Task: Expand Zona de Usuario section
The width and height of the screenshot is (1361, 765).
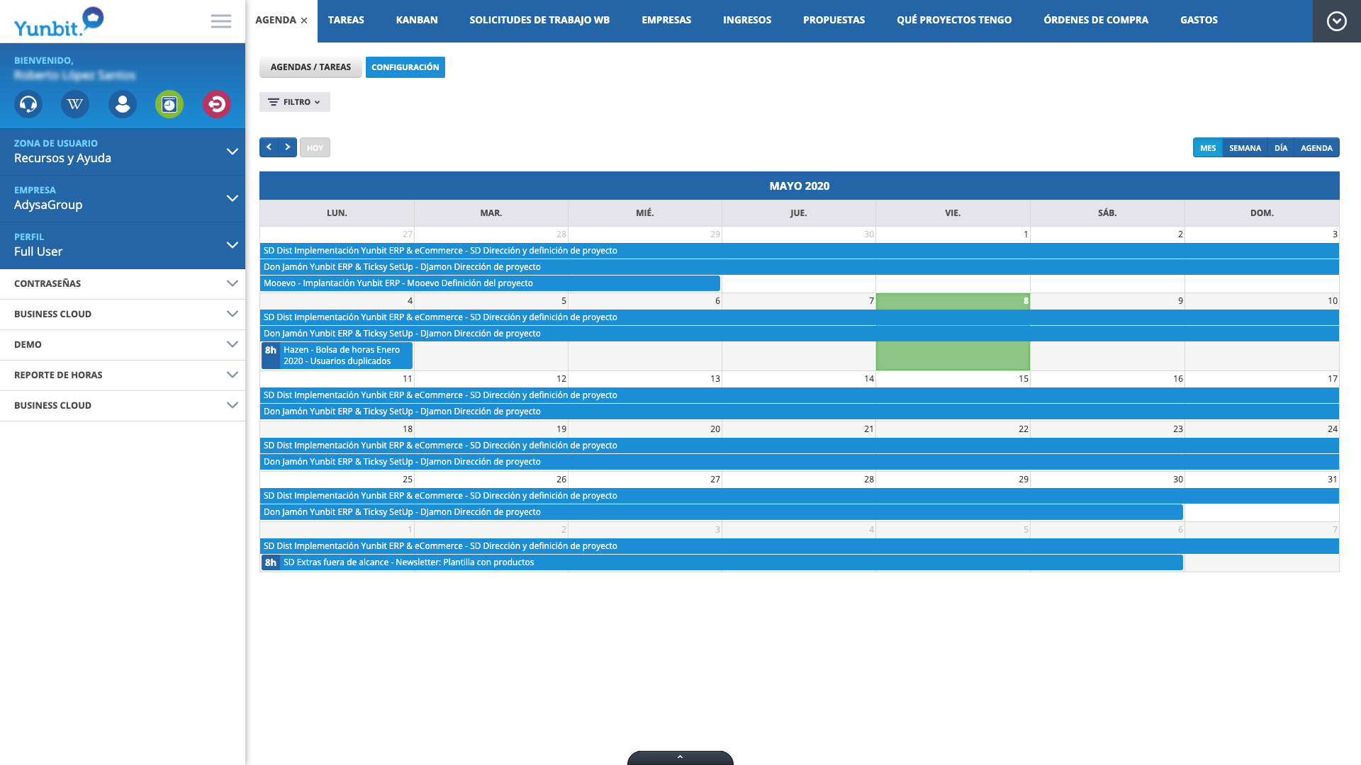Action: [x=123, y=152]
